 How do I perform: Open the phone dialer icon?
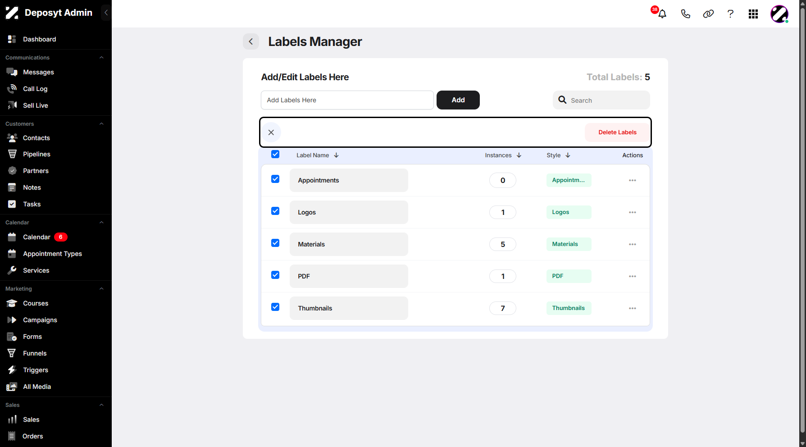coord(685,14)
